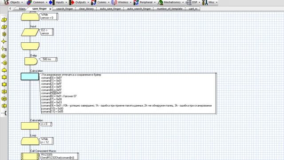Close the save_finger tab

50,9
